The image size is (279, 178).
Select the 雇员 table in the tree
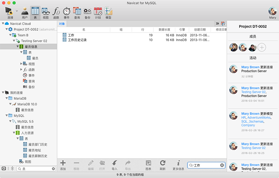[32, 58]
